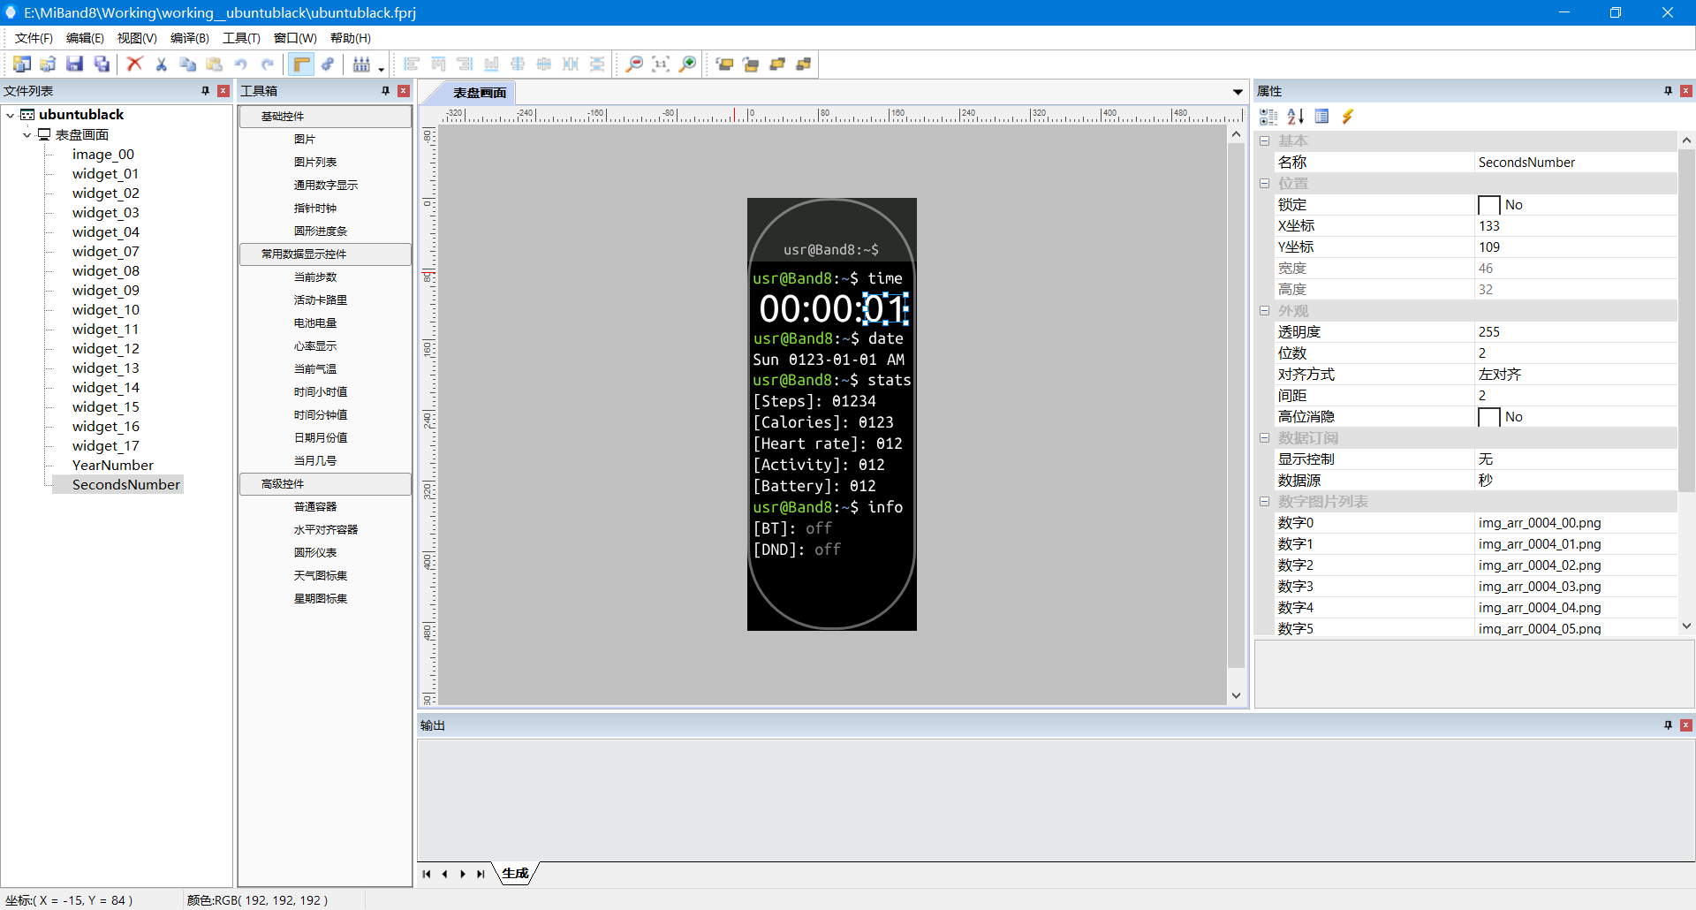Click the Send to Back layer icon
The height and width of the screenshot is (910, 1696).
[752, 64]
